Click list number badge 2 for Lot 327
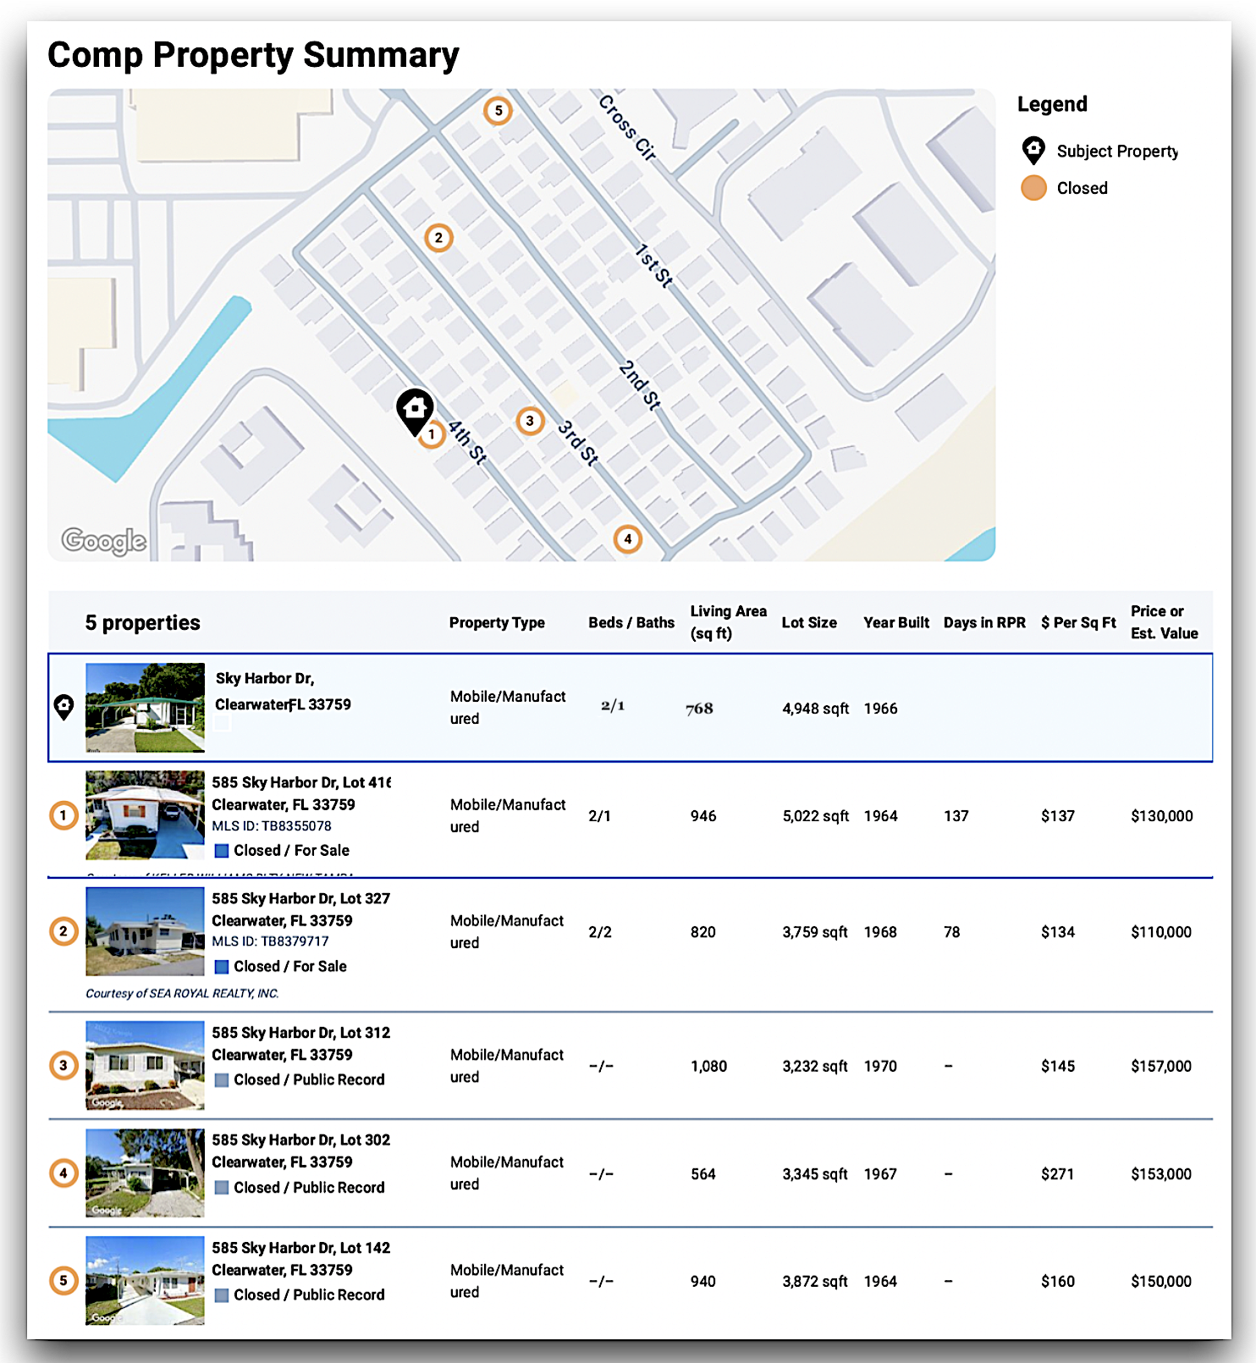 [x=63, y=932]
